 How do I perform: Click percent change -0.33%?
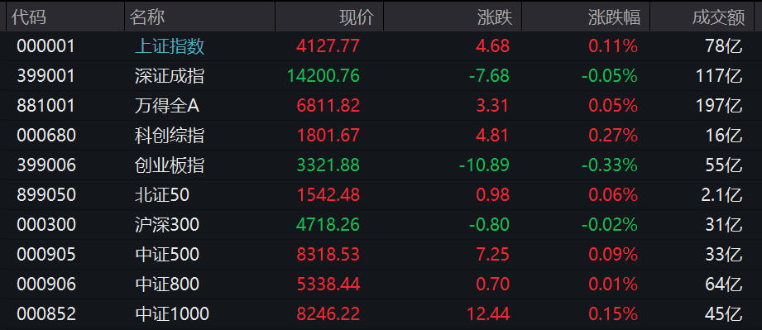tap(610, 165)
